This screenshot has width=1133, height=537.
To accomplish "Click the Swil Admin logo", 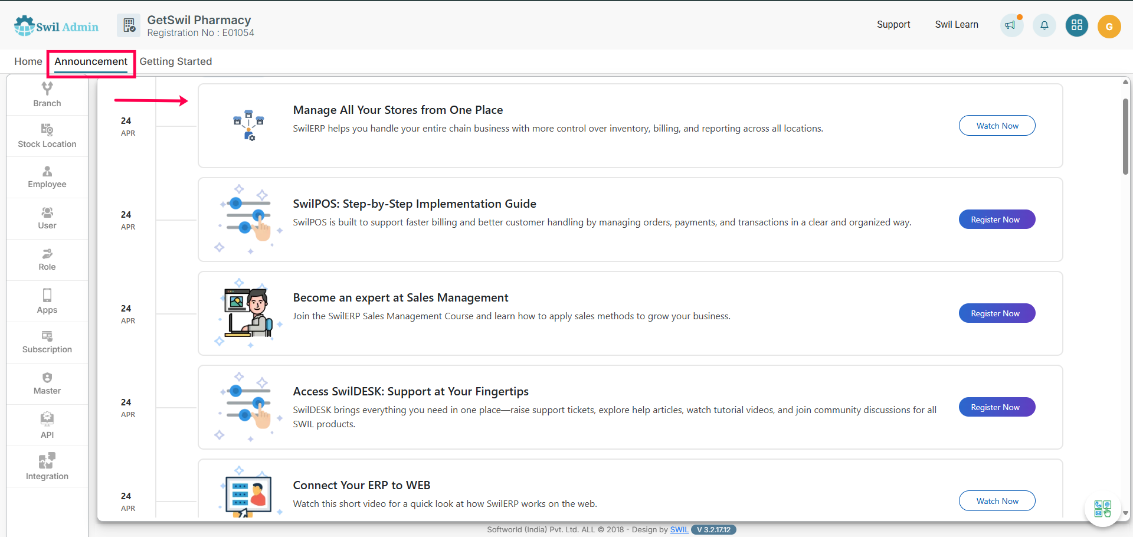I will [57, 26].
